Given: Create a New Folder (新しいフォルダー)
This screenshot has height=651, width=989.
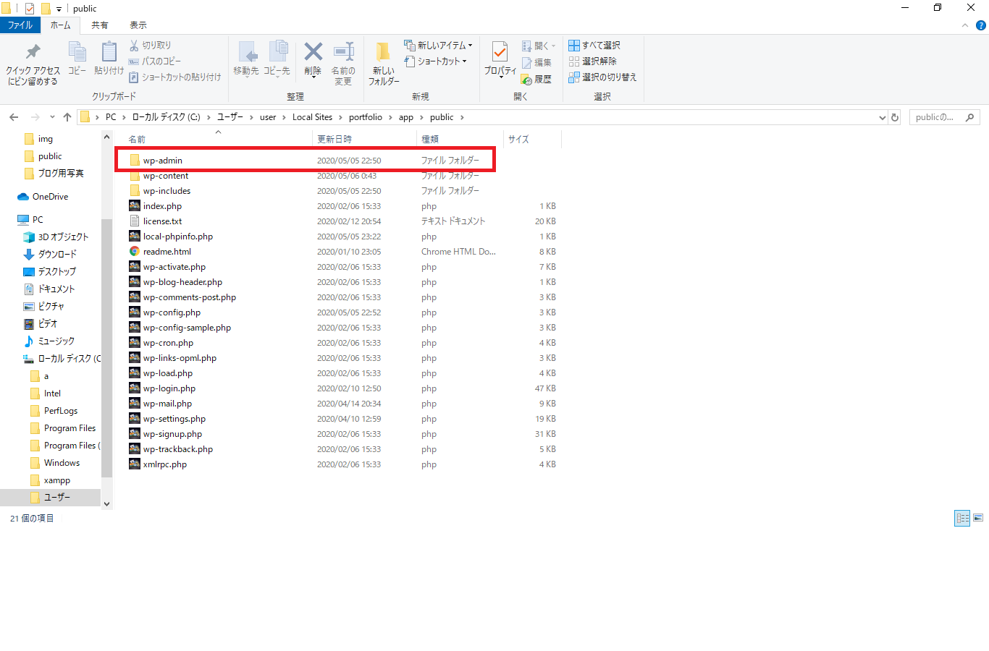Looking at the screenshot, I should coord(384,64).
